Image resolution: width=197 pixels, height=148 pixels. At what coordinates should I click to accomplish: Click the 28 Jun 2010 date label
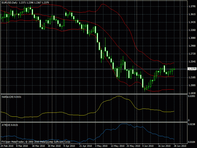point(180,146)
